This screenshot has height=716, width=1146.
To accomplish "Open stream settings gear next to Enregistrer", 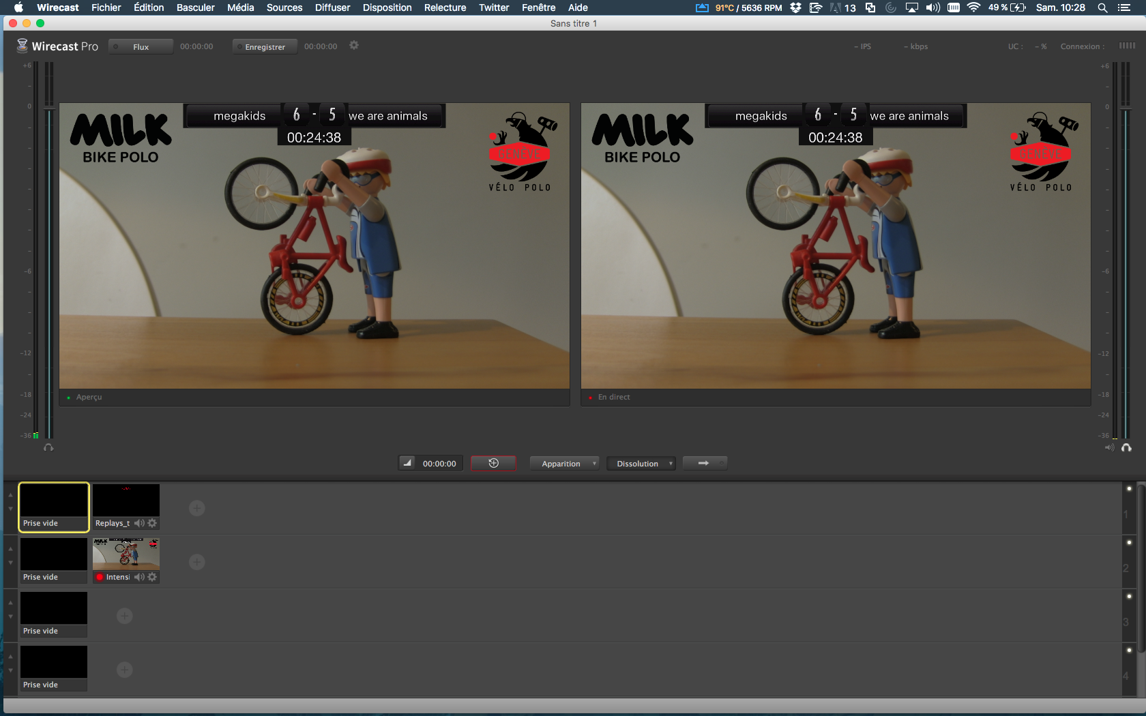I will [353, 46].
